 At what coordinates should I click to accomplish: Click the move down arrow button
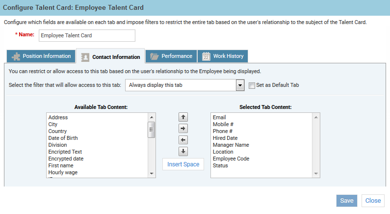pos(183,151)
